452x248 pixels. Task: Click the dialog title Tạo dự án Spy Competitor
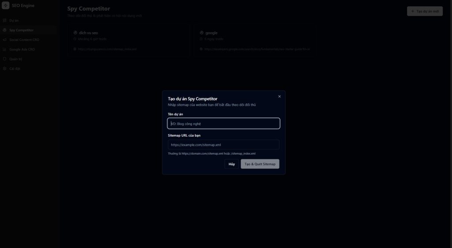(192, 99)
